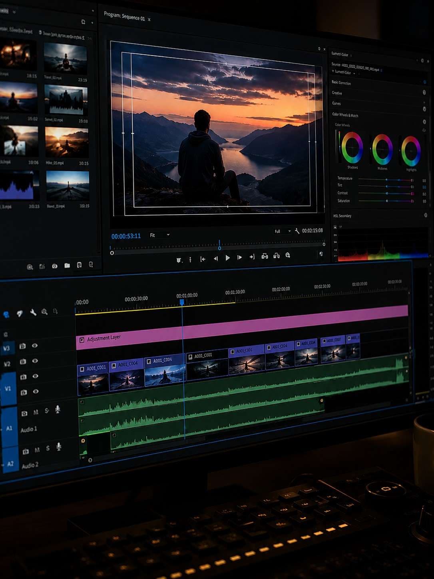The image size is (434, 579).
Task: Click the Export Frame icon in Program monitor
Action: pos(288,255)
